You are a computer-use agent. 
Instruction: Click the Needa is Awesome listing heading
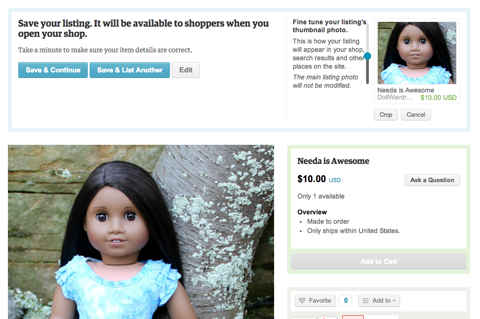333,161
